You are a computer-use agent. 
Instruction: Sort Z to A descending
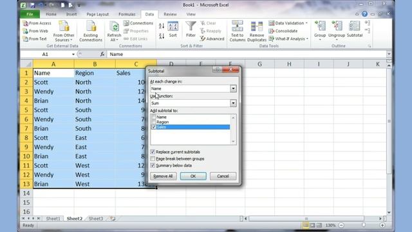[162, 36]
